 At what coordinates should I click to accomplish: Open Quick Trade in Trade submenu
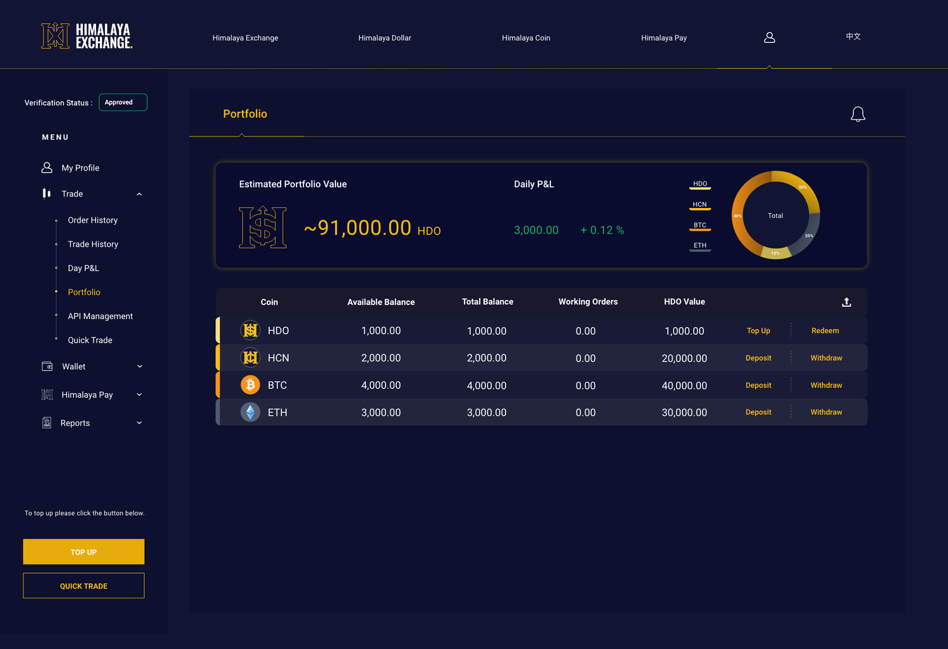[90, 341]
